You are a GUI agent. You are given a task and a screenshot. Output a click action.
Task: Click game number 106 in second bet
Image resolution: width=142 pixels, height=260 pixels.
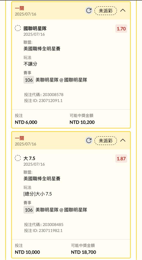point(29,210)
